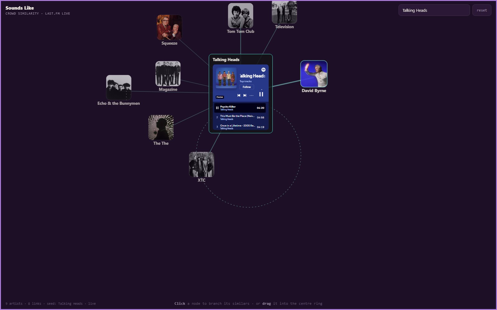497x310 pixels.
Task: Click the 04:19 track duration
Action: coord(260,127)
